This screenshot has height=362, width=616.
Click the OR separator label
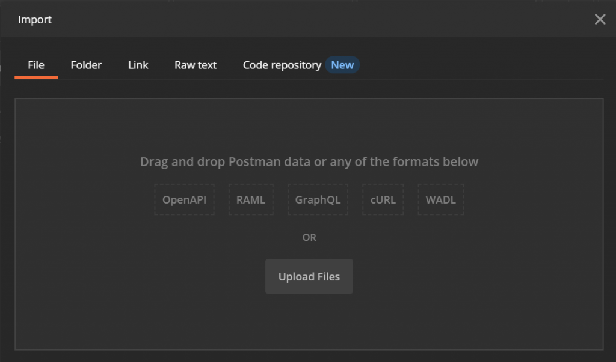(x=309, y=237)
